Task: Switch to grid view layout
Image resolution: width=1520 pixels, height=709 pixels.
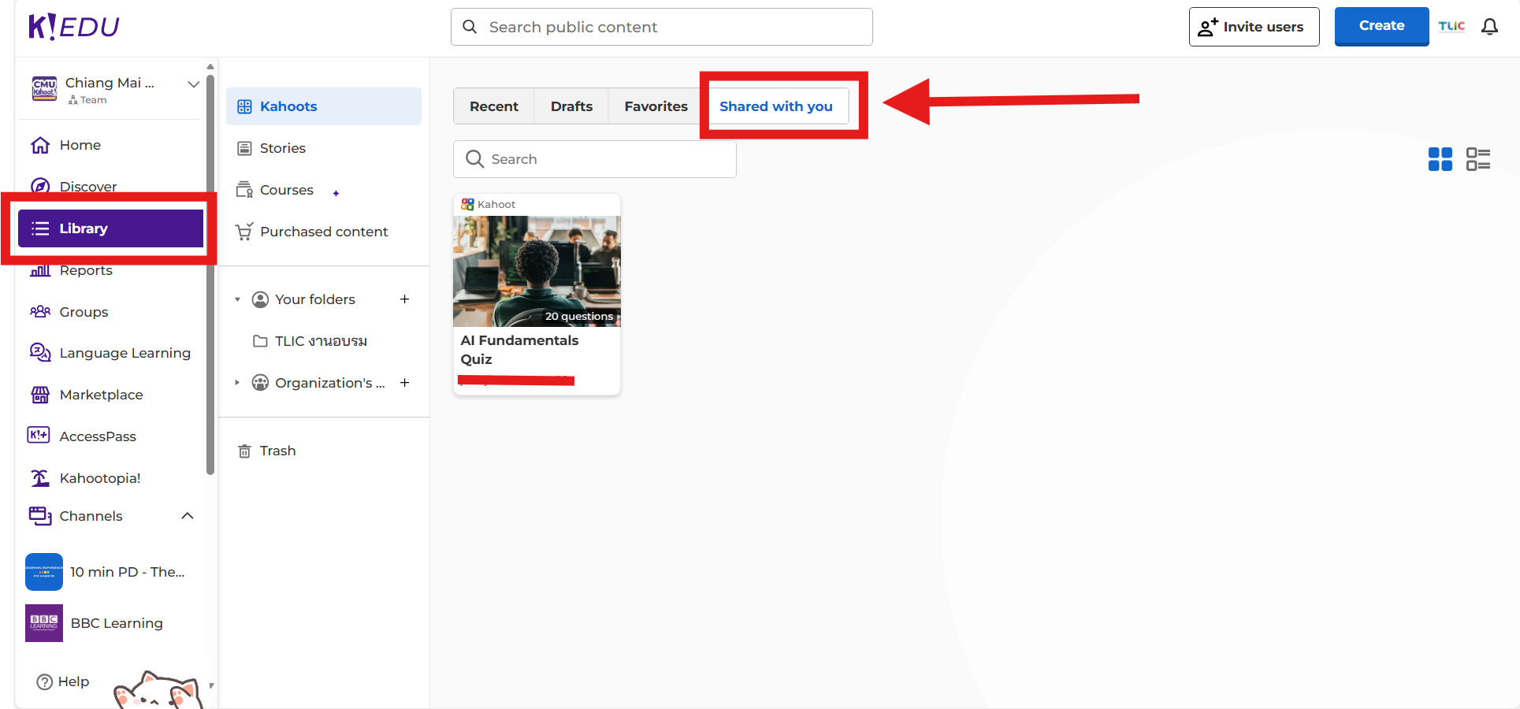Action: point(1440,159)
